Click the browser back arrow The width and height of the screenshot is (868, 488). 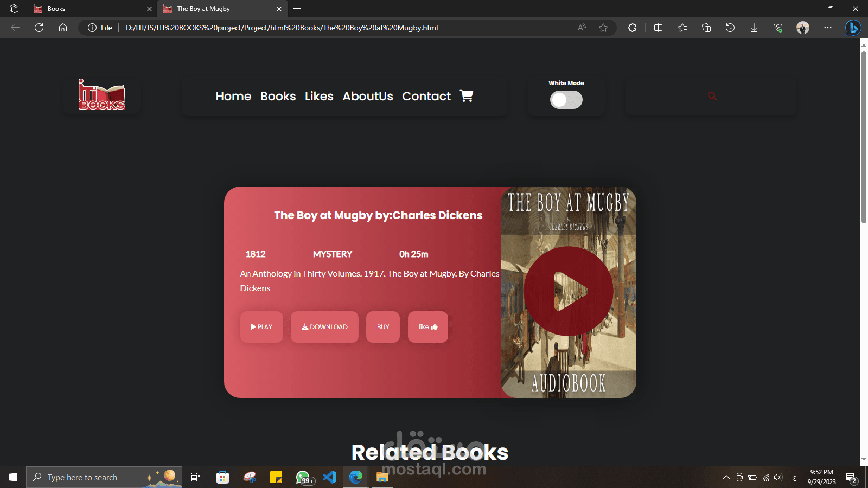[x=15, y=28]
